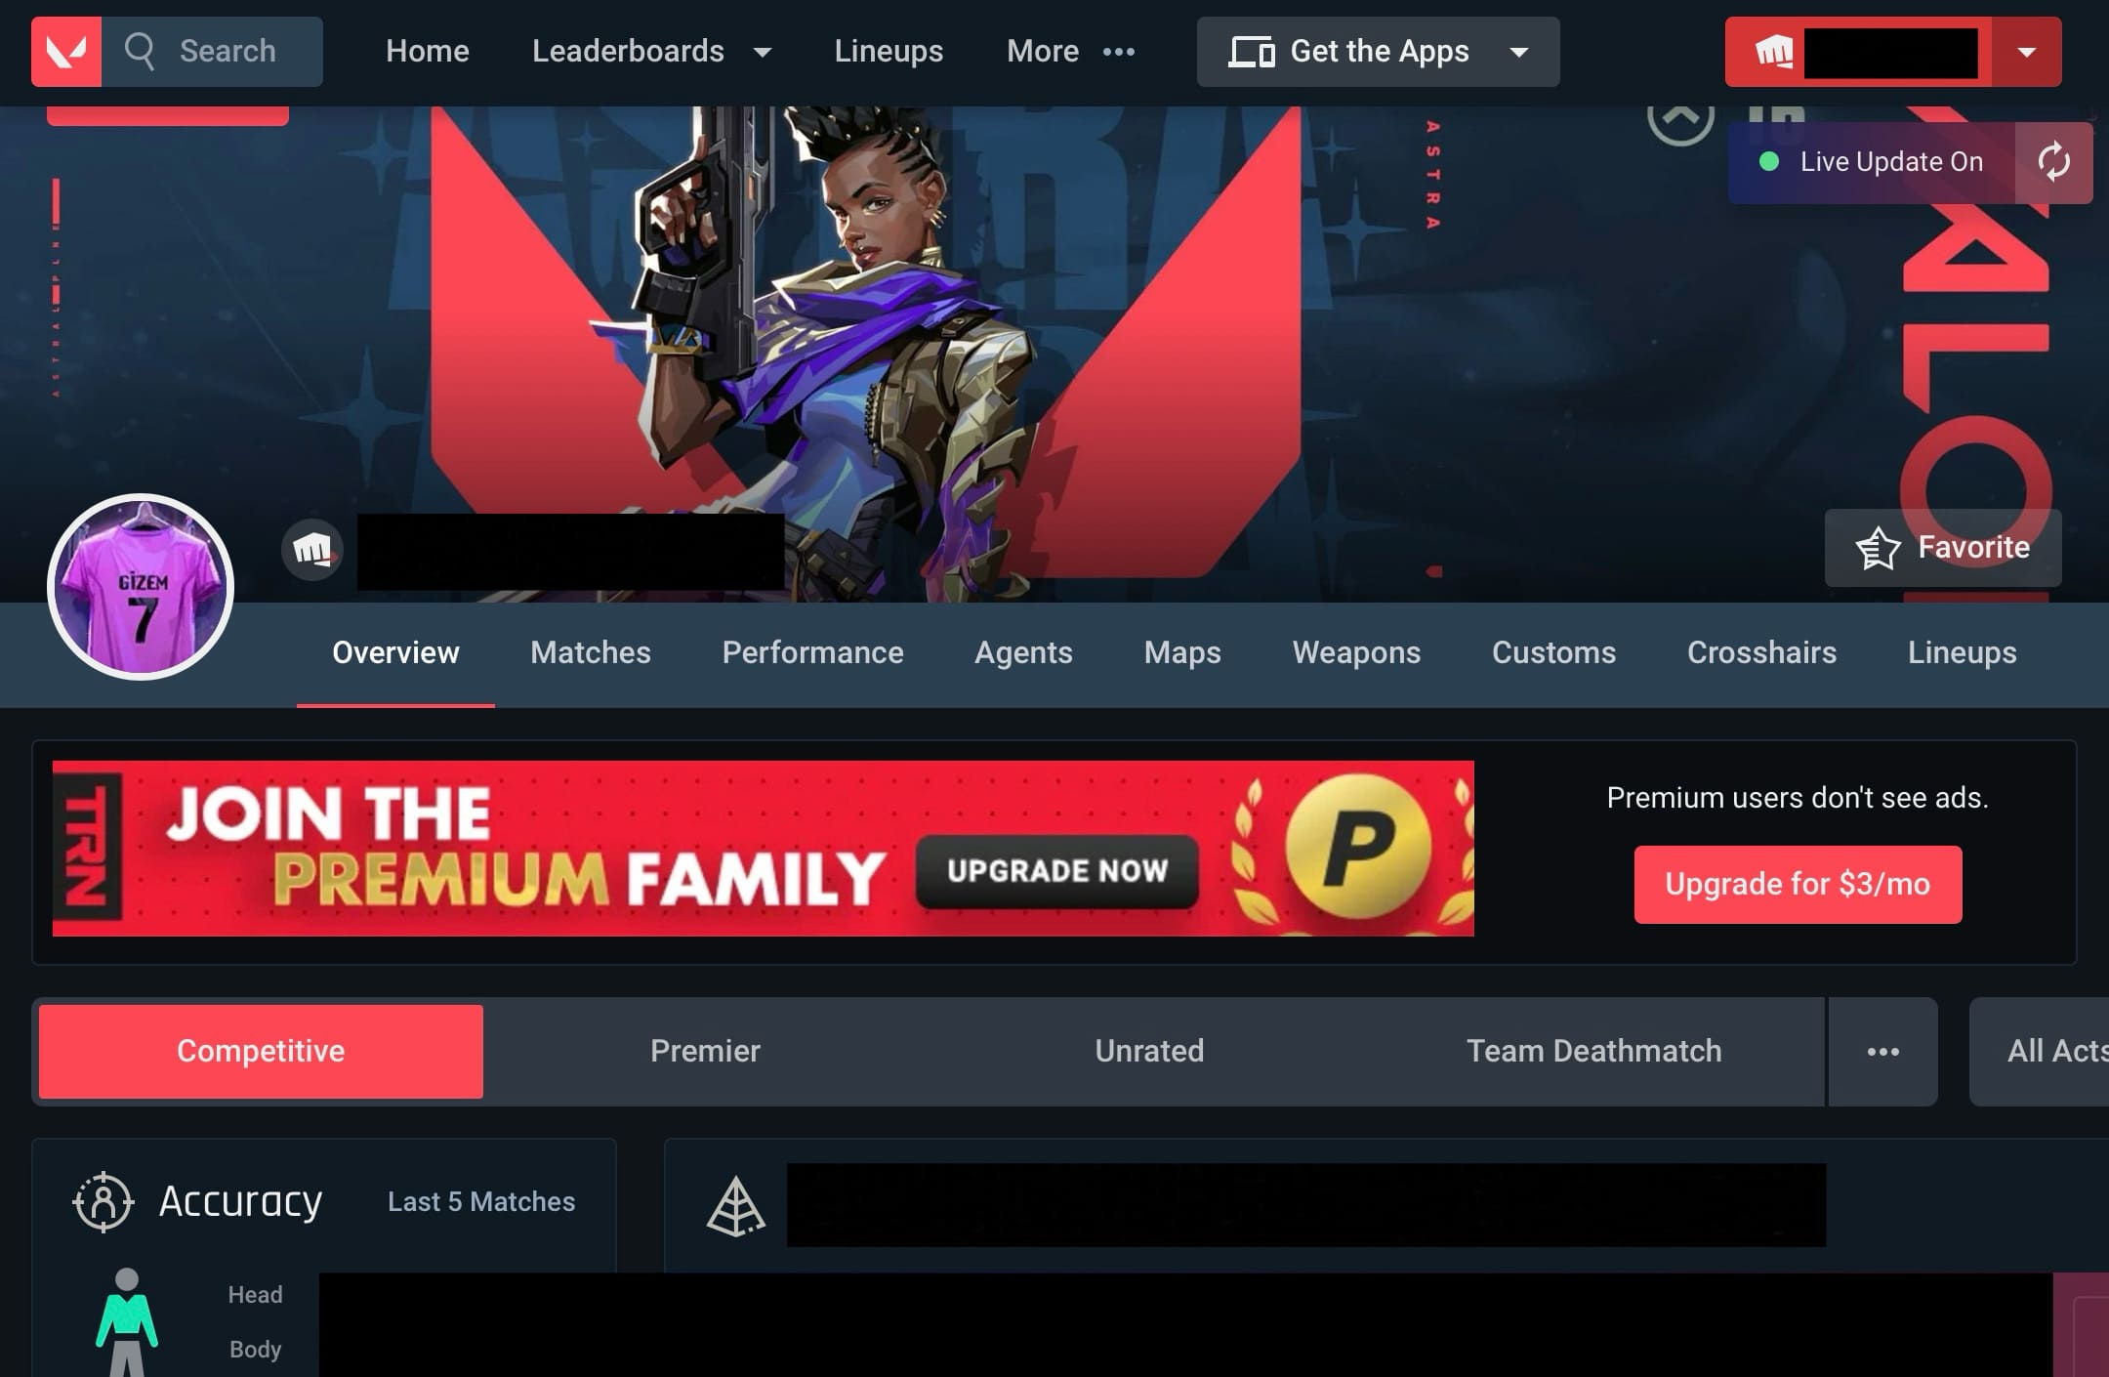Open the Performance tab
The image size is (2109, 1377).
pos(811,653)
